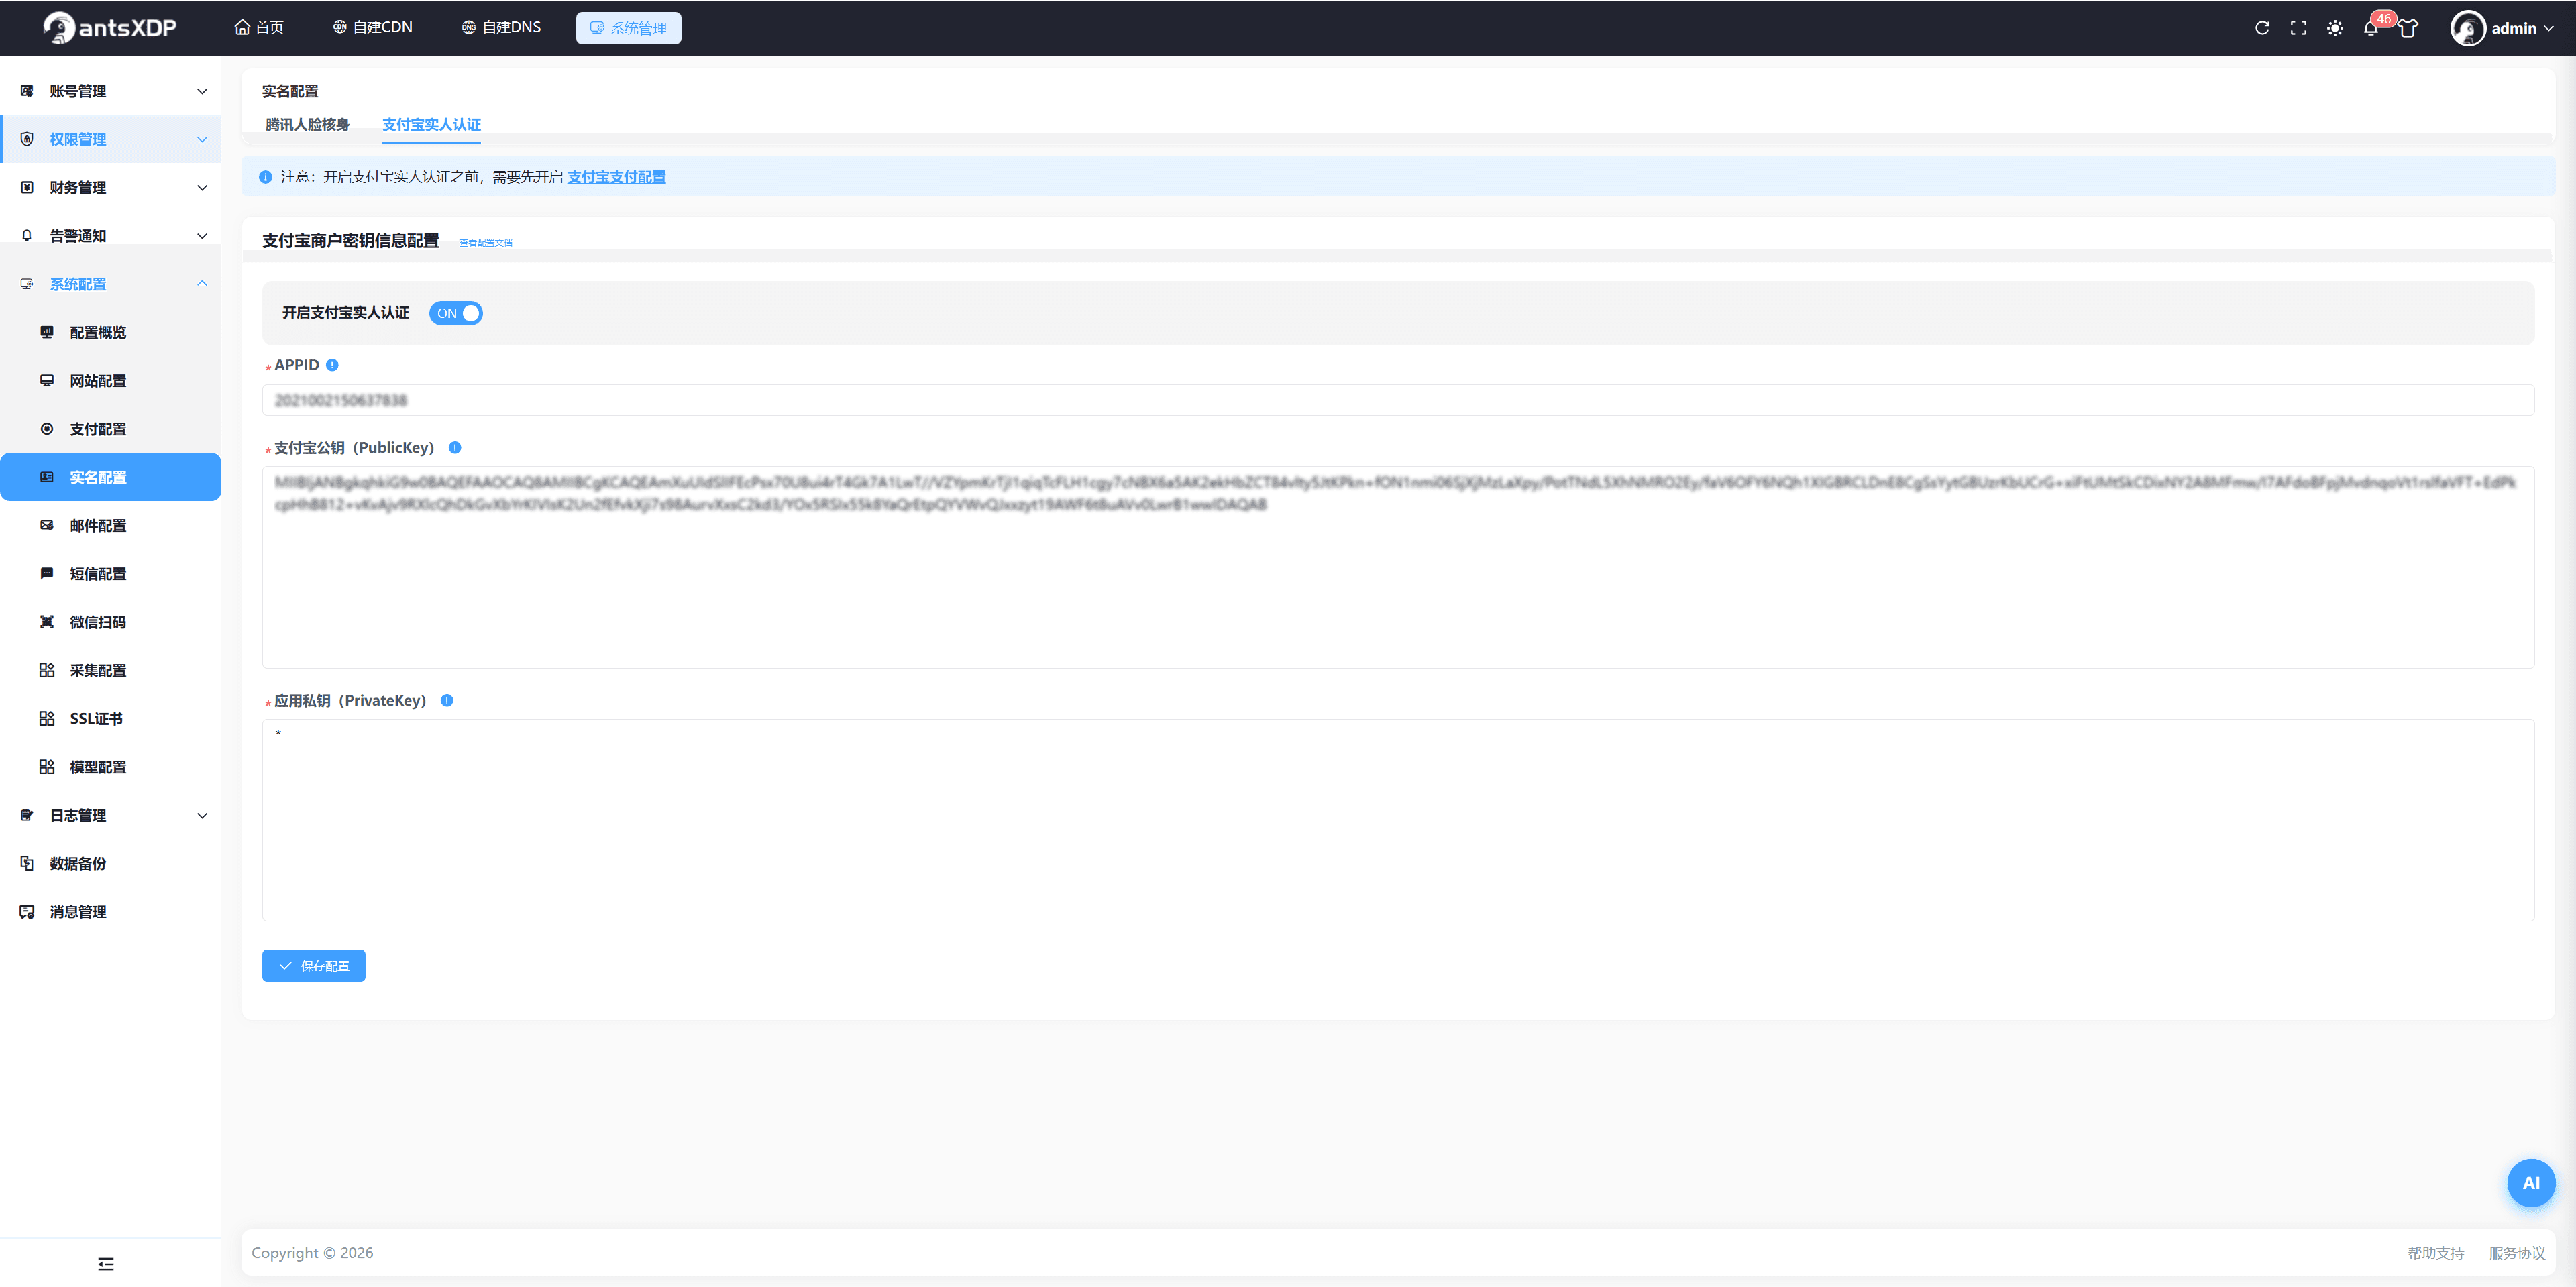Open the floating AI assistant button

tap(2530, 1182)
